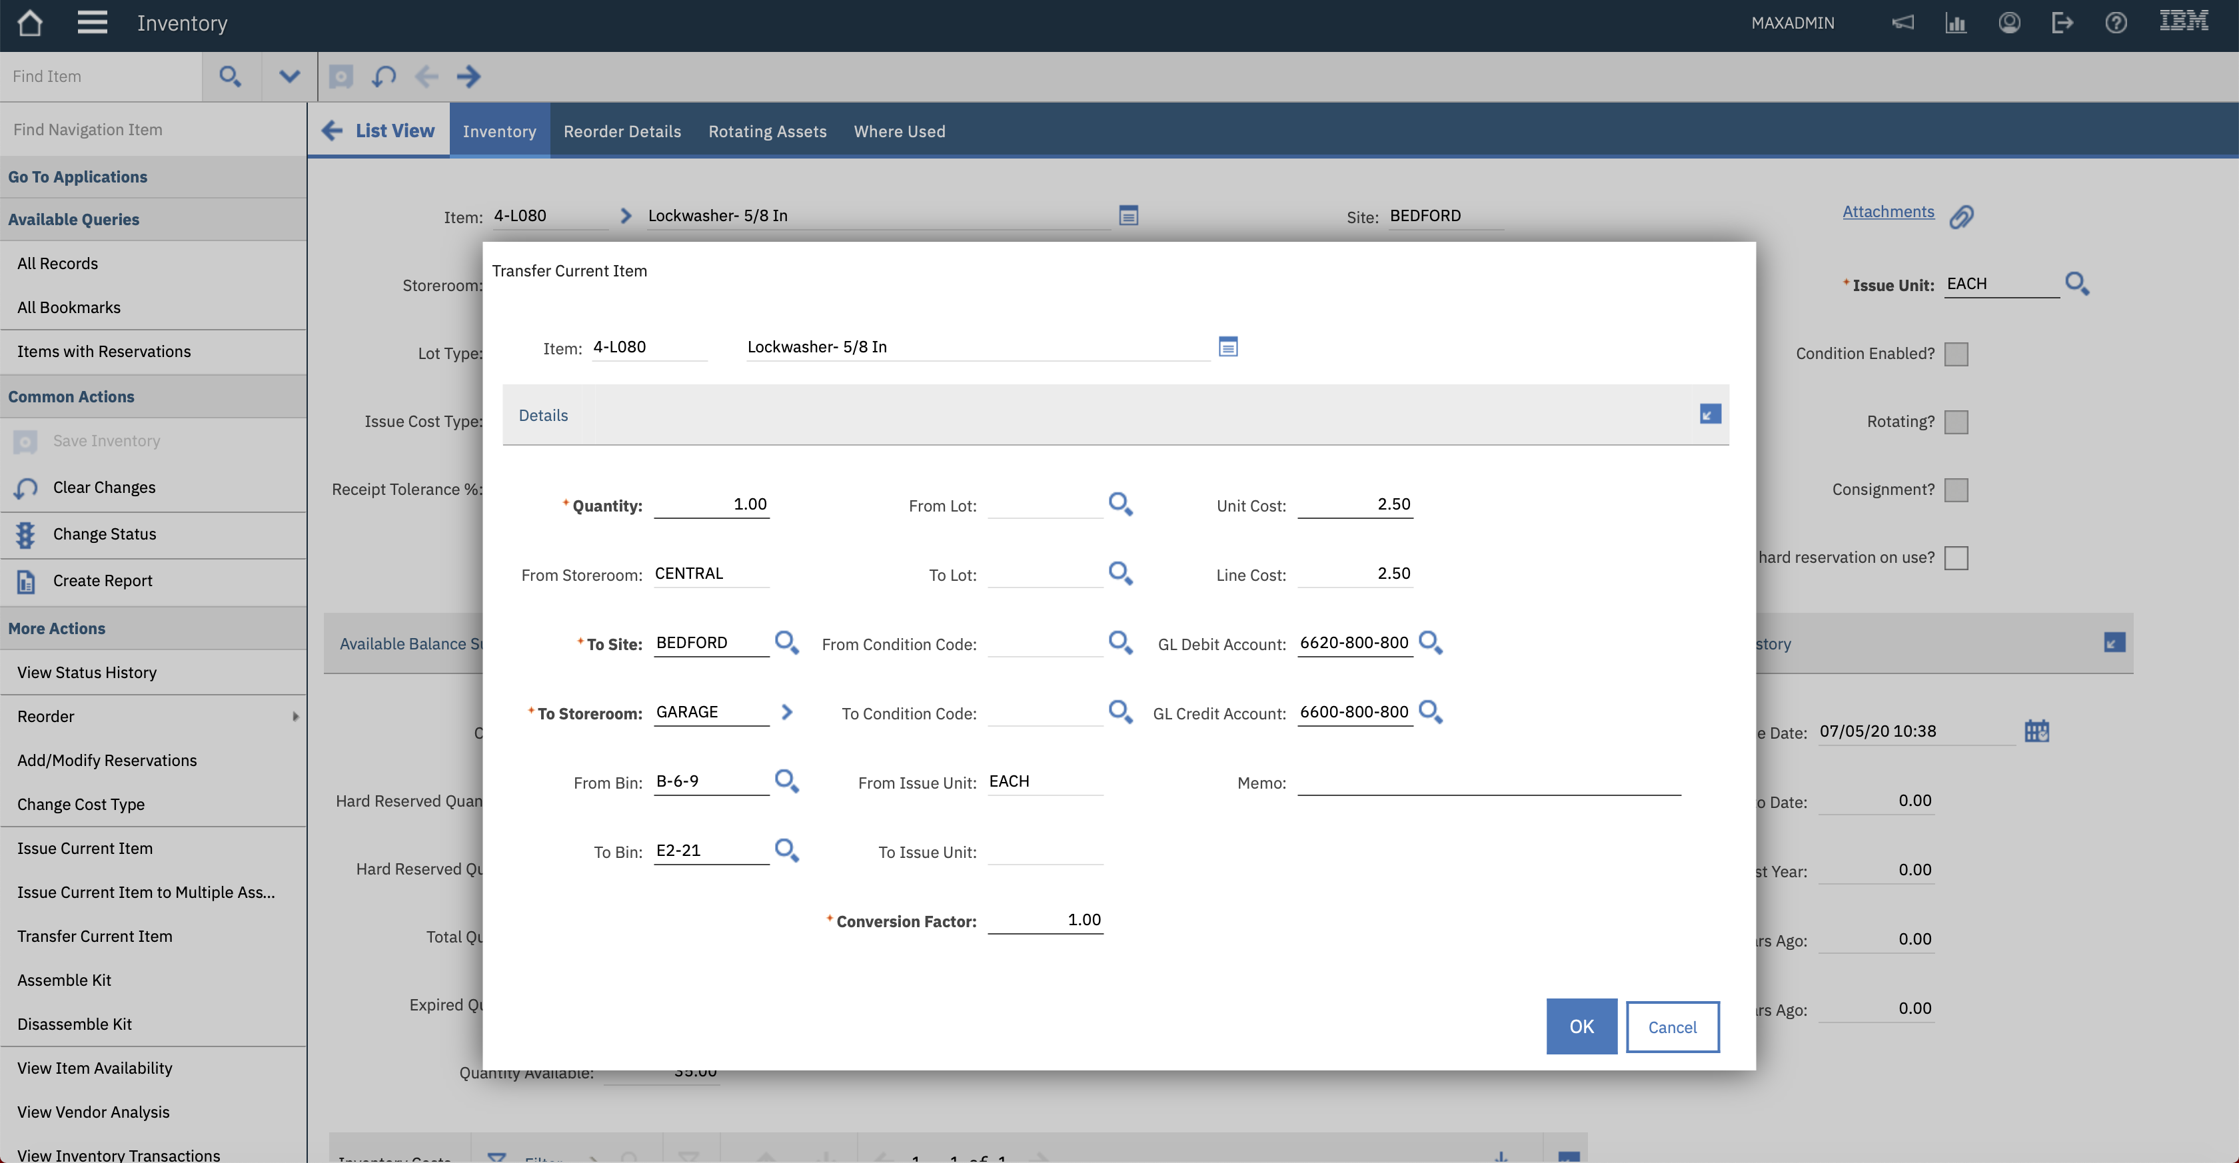The width and height of the screenshot is (2239, 1163).
Task: Check the Rotating checkbox
Action: pos(1956,422)
